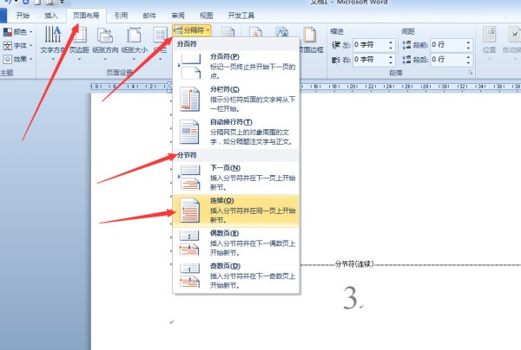Image resolution: width=521 pixels, height=350 pixels.
Task: Open the 效果 theme effects dropdown
Action: [18, 59]
